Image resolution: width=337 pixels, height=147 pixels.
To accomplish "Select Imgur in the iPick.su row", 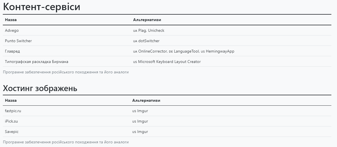I will 142,121.
